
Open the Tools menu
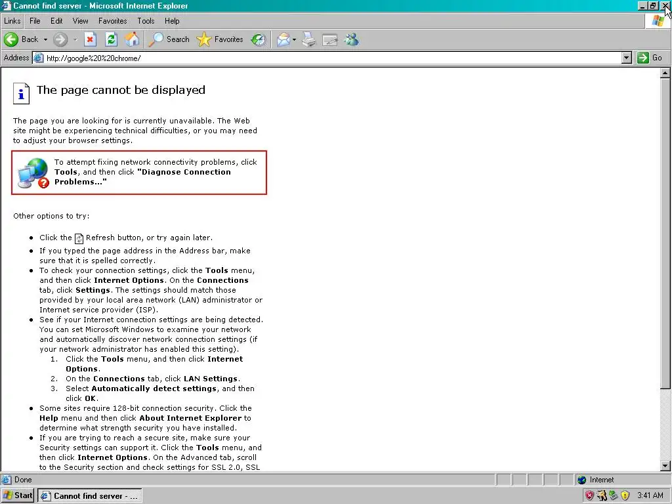click(x=146, y=21)
